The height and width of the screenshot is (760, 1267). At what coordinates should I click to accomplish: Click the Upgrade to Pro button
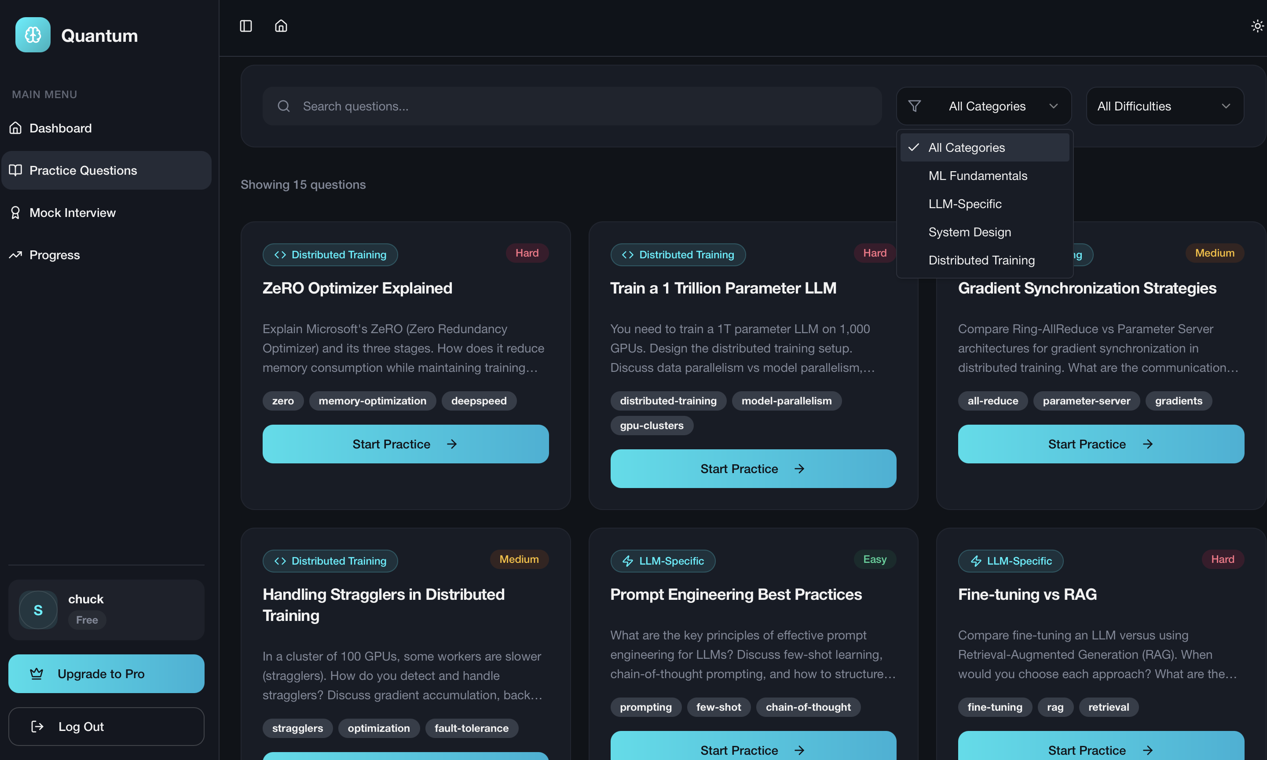pyautogui.click(x=106, y=673)
